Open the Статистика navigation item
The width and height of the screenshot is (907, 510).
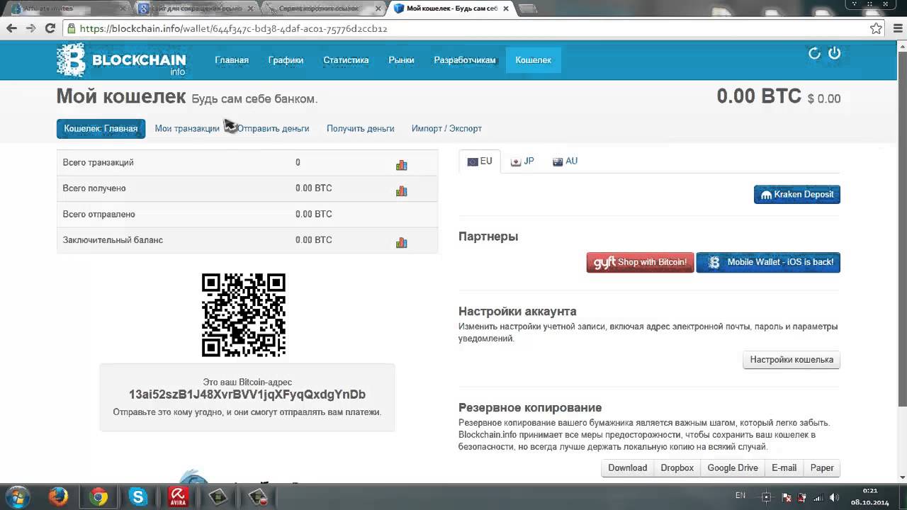(x=346, y=60)
